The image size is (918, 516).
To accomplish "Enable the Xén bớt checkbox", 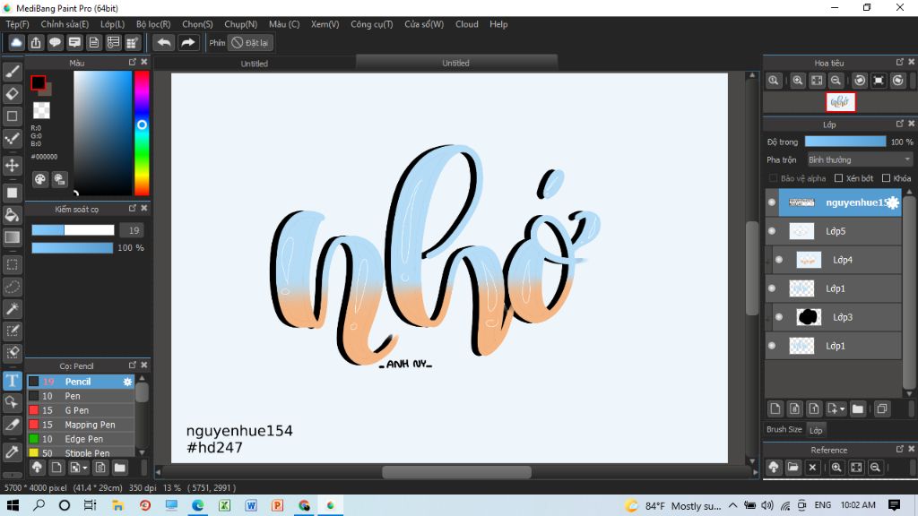I will coord(838,178).
